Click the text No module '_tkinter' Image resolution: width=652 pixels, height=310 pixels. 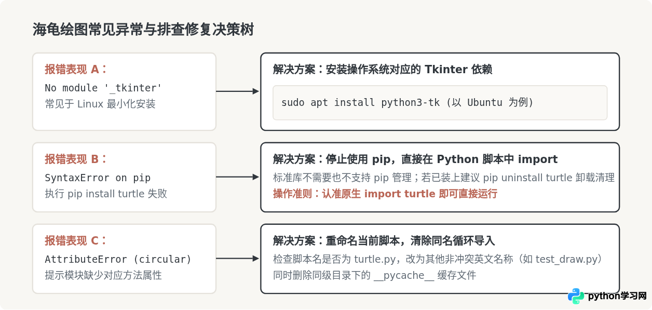point(103,88)
